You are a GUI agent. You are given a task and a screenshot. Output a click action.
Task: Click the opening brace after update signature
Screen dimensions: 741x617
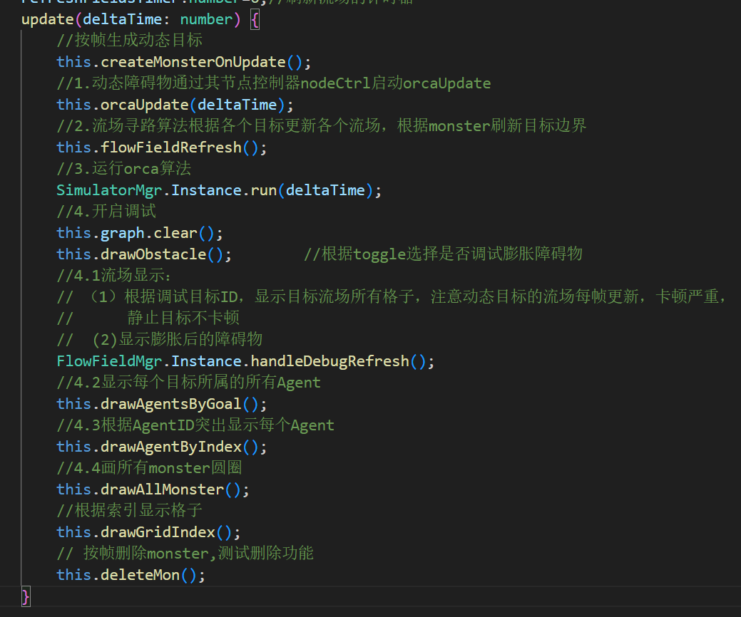255,19
